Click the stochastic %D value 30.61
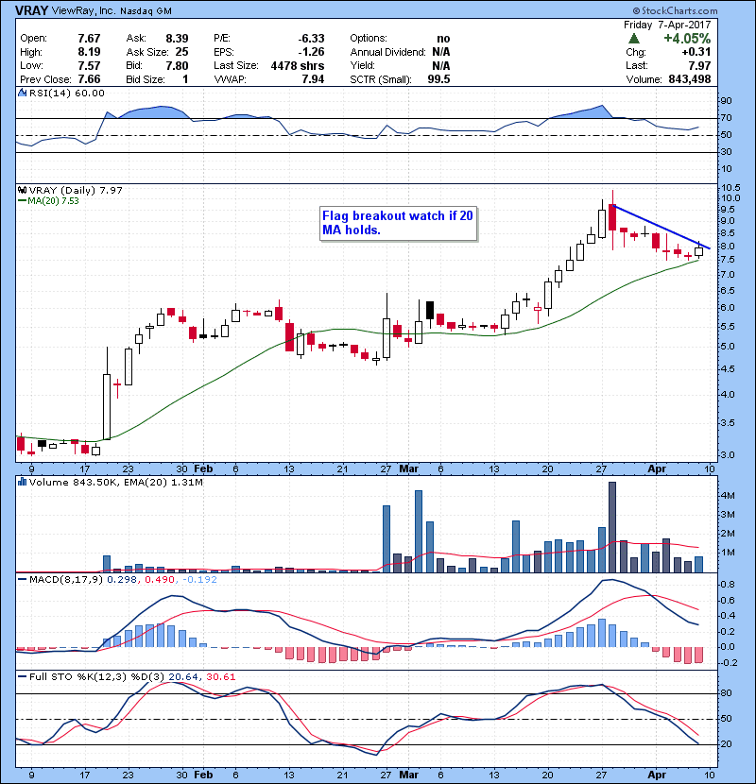Viewport: 756px width, 784px height. [220, 676]
